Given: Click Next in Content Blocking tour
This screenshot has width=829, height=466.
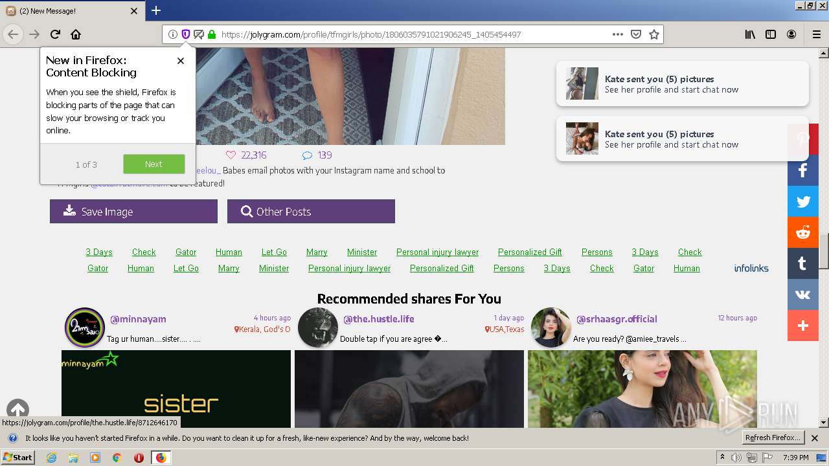Looking at the screenshot, I should (153, 164).
